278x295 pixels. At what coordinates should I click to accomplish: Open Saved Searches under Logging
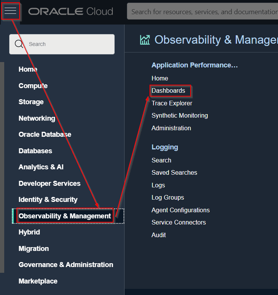174,172
